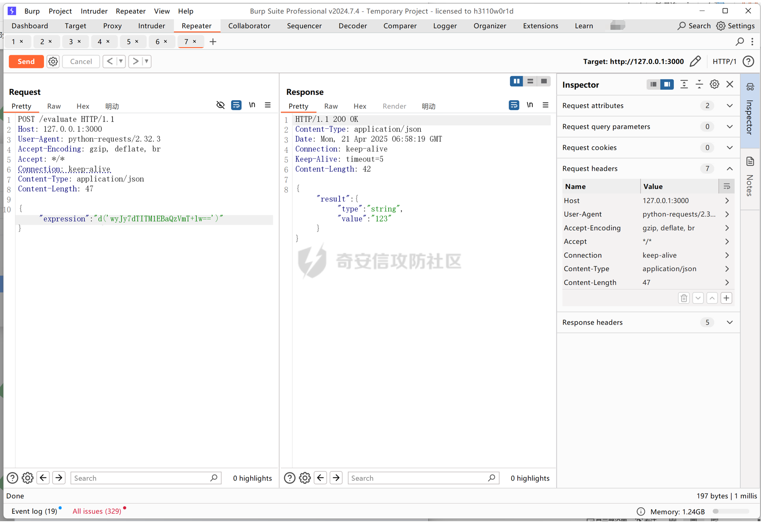This screenshot has width=761, height=522.
Task: Edit target with the pencil icon
Action: click(695, 61)
